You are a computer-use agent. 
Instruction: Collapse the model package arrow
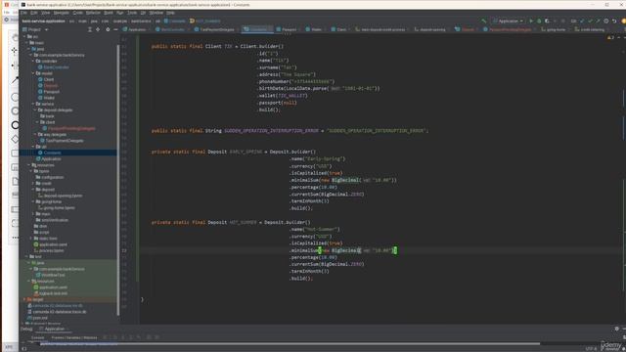point(33,73)
